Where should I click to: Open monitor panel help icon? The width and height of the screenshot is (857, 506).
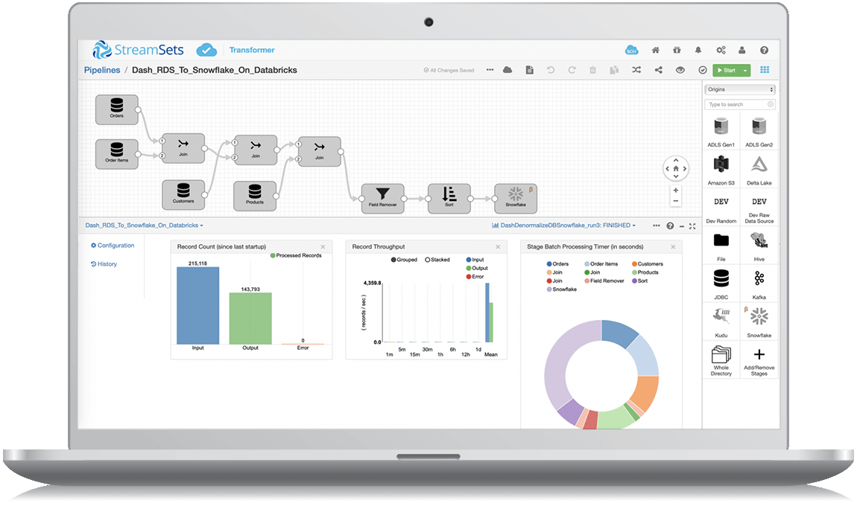coord(670,226)
